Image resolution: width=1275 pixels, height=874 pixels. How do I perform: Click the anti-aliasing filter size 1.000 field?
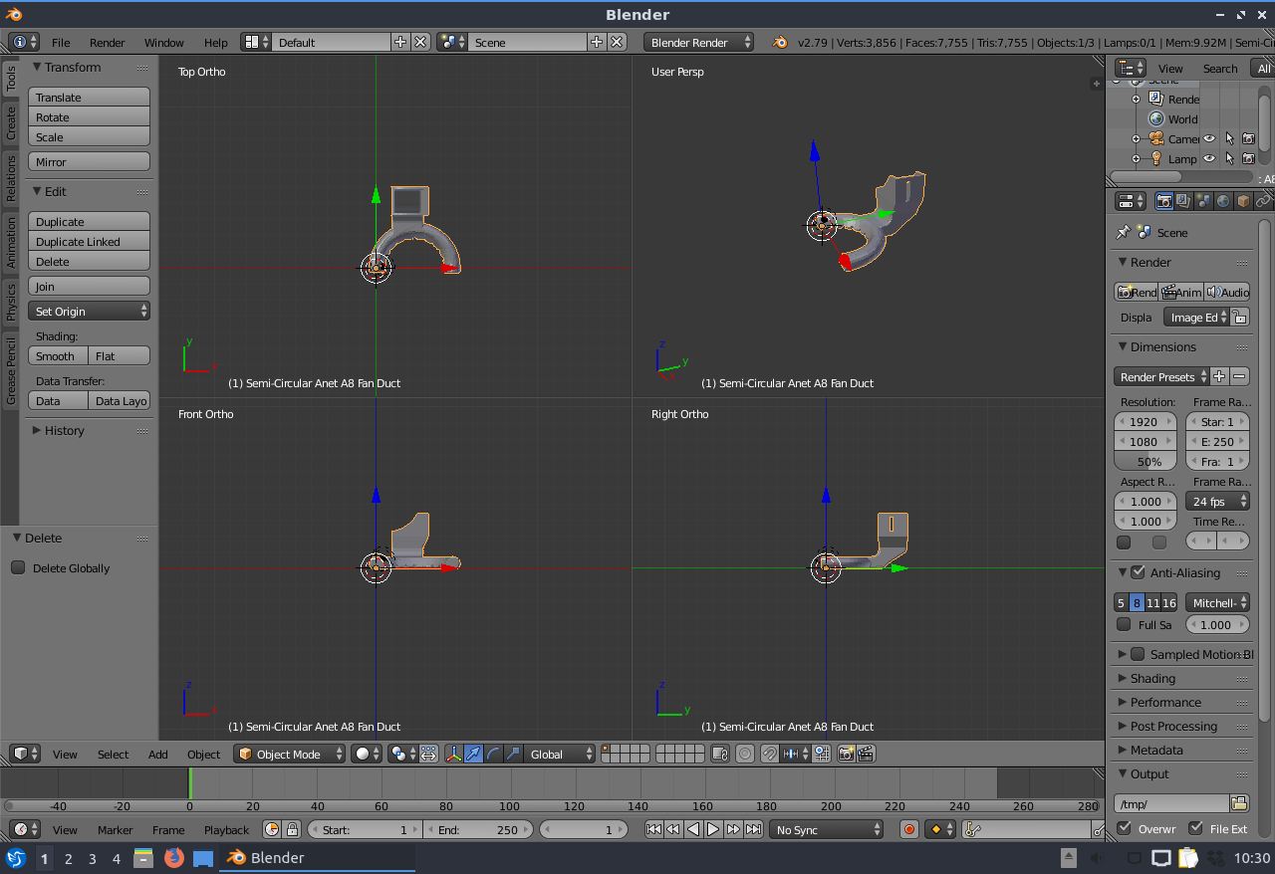[x=1217, y=624]
